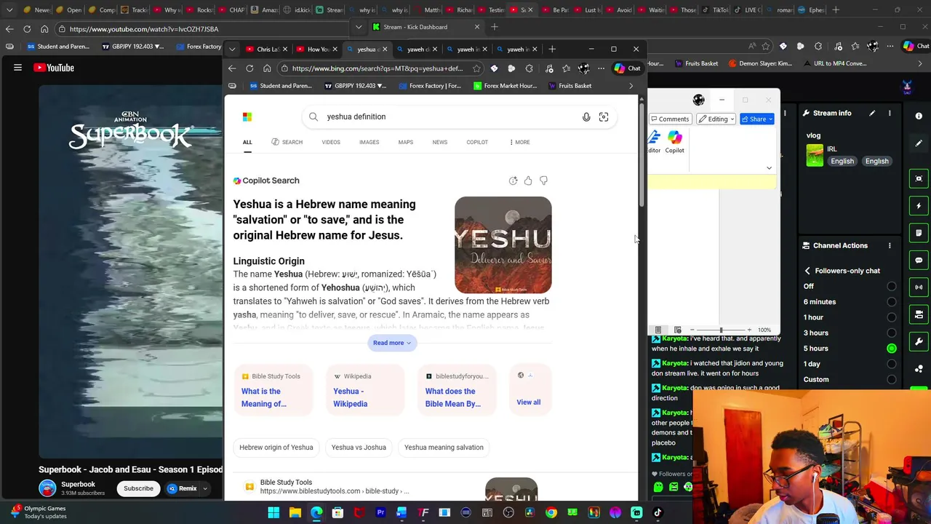Screen dimensions: 931x524
Task: Click Hebrew origin of Yeshua chip
Action: pos(276,448)
